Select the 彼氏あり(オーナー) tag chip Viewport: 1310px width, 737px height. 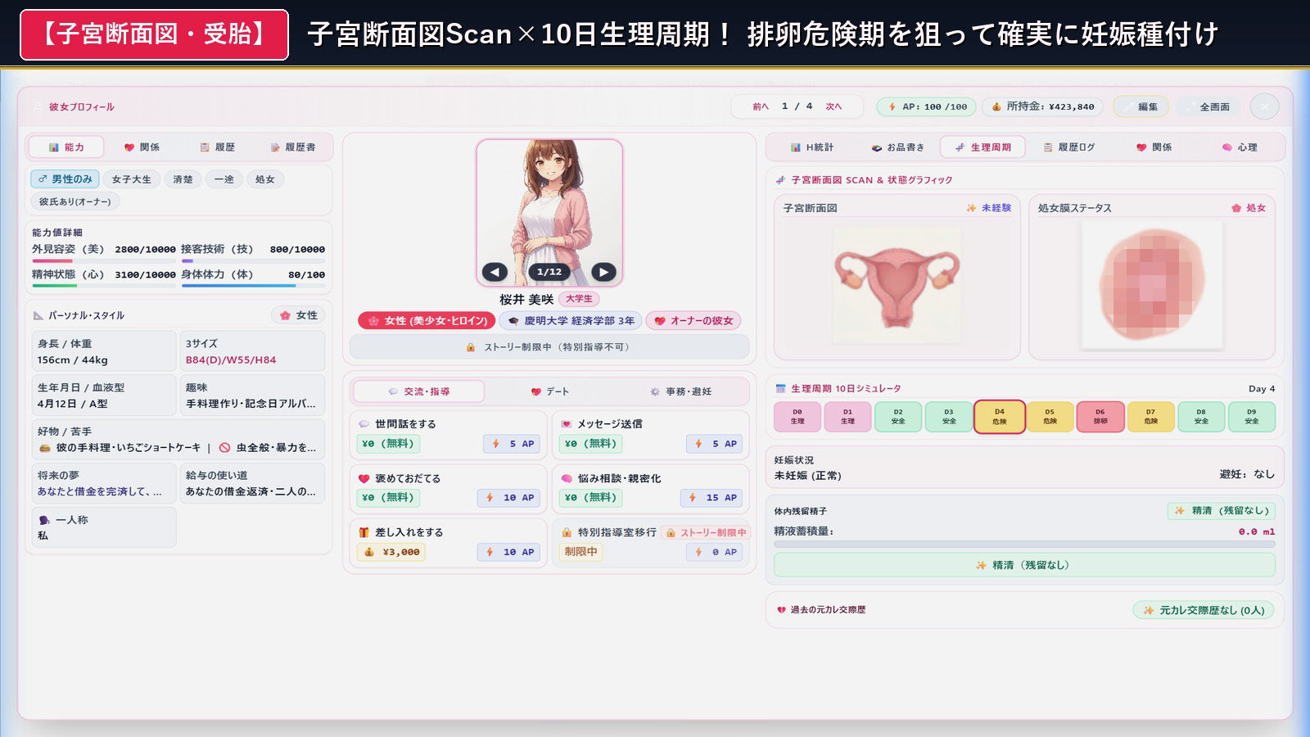(75, 201)
